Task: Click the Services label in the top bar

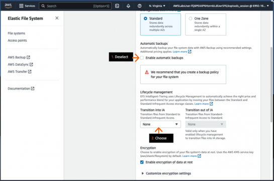Action: (30, 6)
